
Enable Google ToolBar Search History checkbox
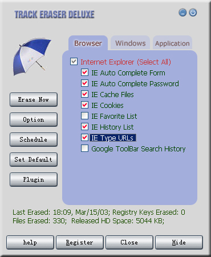click(84, 148)
